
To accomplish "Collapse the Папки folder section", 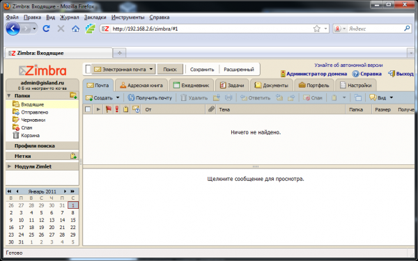I will coord(9,95).
